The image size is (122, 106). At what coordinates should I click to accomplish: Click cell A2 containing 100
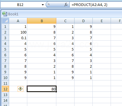(x=18, y=32)
